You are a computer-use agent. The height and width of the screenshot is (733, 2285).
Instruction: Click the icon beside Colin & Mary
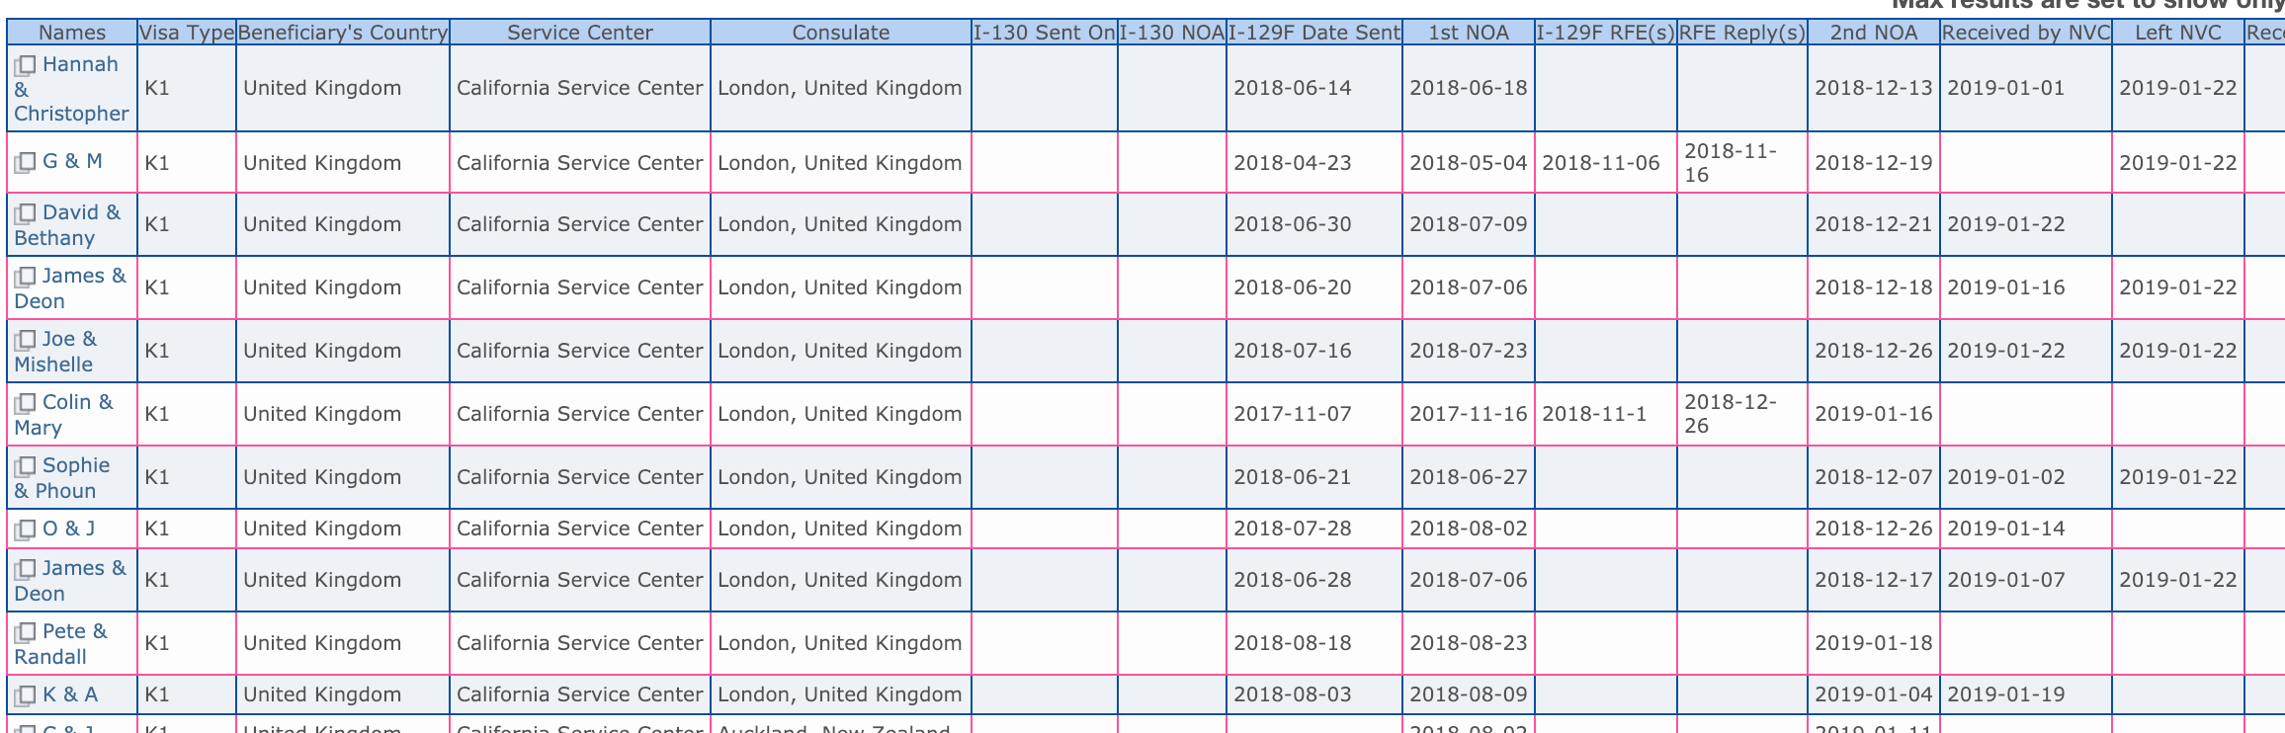pyautogui.click(x=25, y=404)
